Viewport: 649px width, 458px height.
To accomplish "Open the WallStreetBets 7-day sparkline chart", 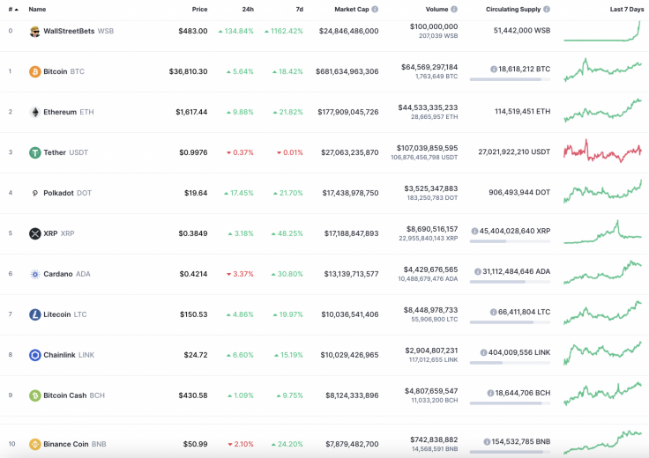I will point(602,31).
